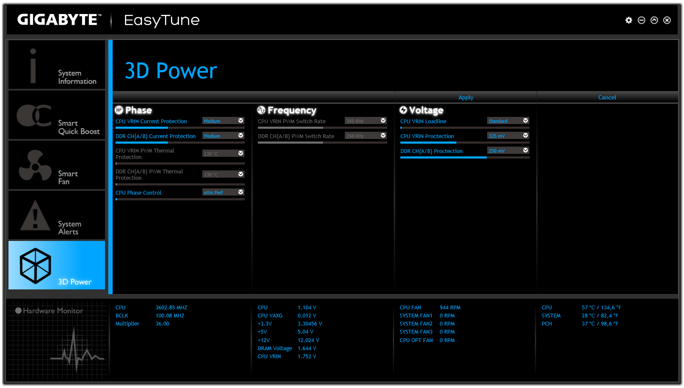684x388 pixels.
Task: Click the CPU temperature 57 °C reading
Action: point(601,307)
